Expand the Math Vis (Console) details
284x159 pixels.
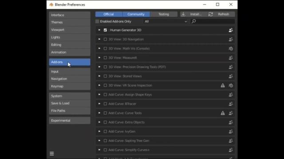[x=99, y=49]
